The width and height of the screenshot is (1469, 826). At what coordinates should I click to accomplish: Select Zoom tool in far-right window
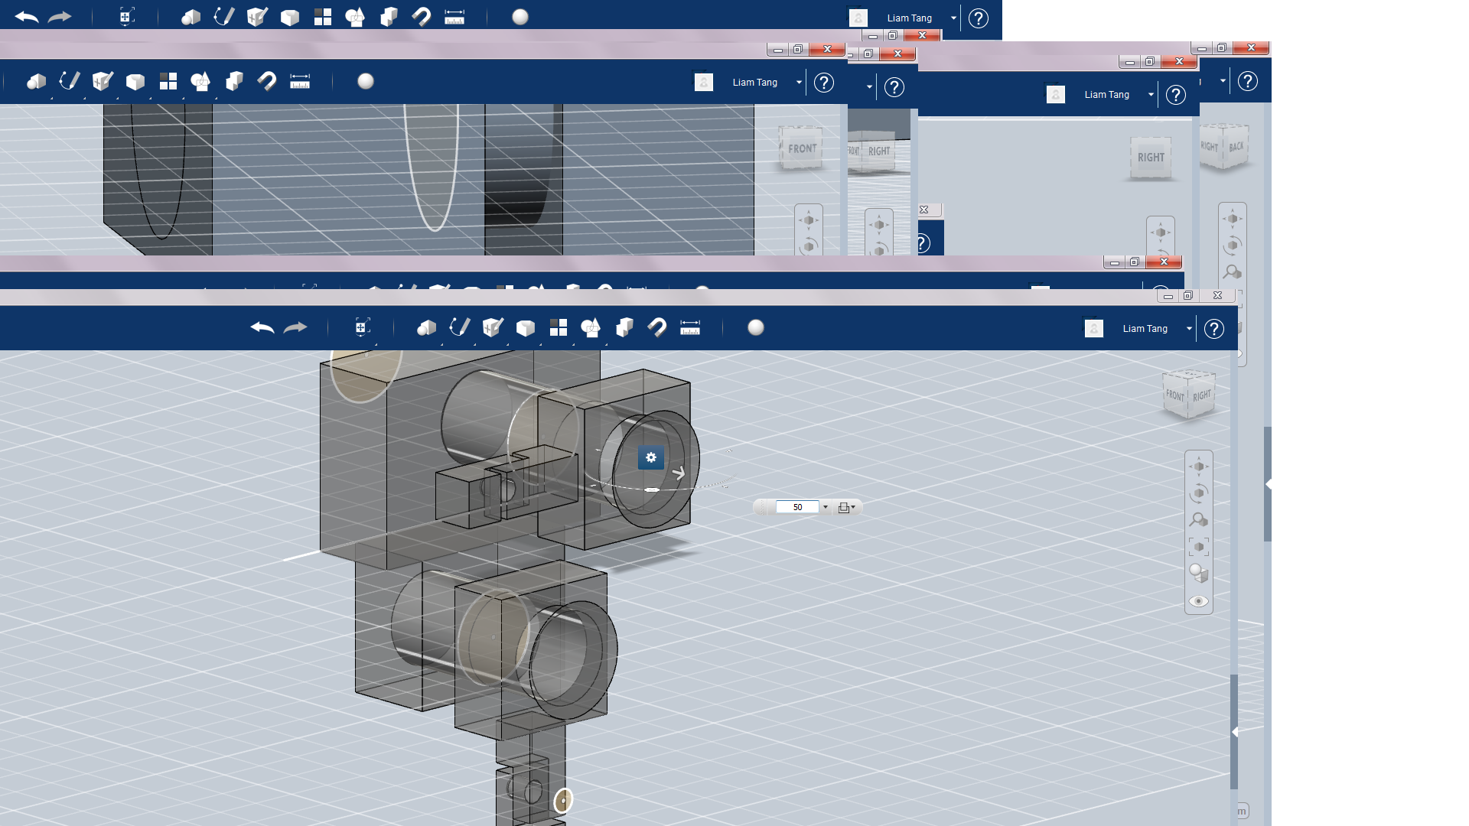(x=1233, y=272)
